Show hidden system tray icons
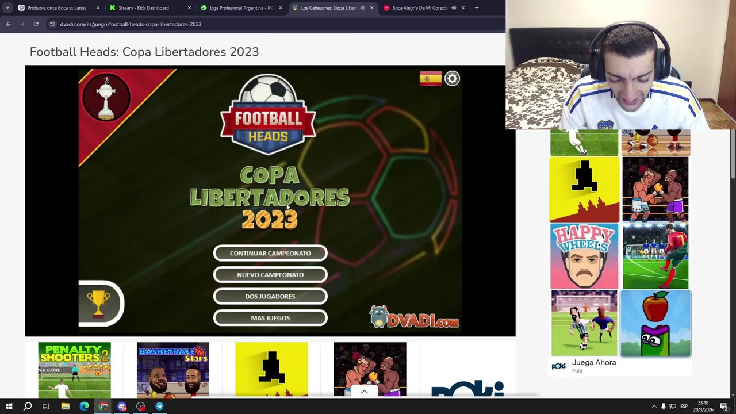 654,407
